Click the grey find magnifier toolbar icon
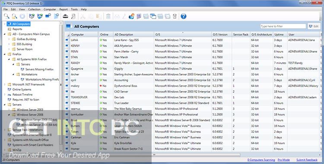Screen dimensions: 324x164 tap(73, 16)
